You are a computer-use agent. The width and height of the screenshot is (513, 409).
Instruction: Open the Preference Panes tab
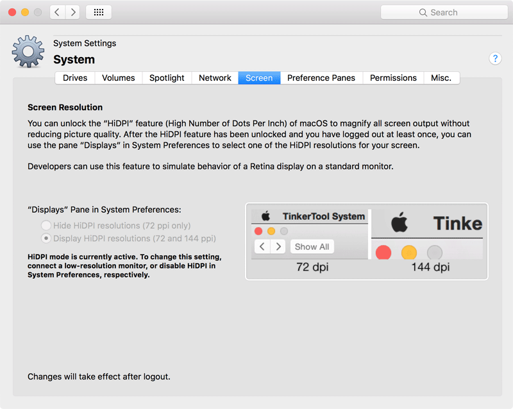(x=321, y=78)
